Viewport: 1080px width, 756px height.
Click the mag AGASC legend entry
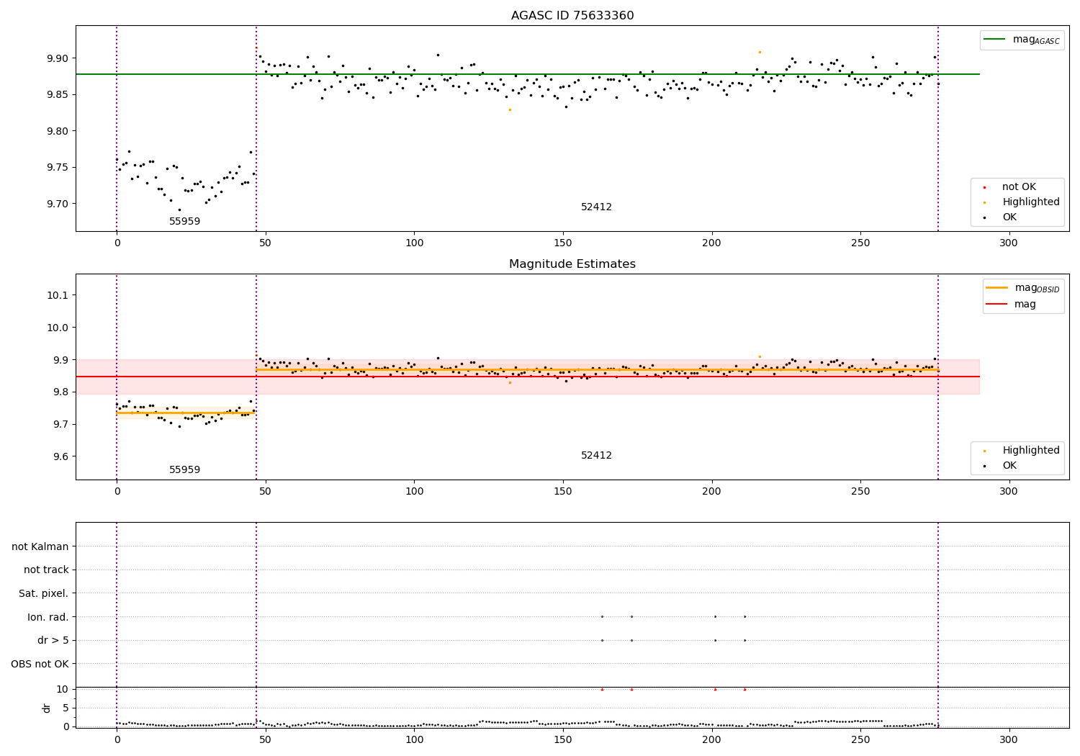pos(1022,40)
